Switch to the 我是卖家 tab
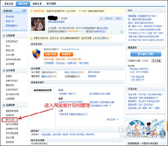 click(x=23, y=4)
